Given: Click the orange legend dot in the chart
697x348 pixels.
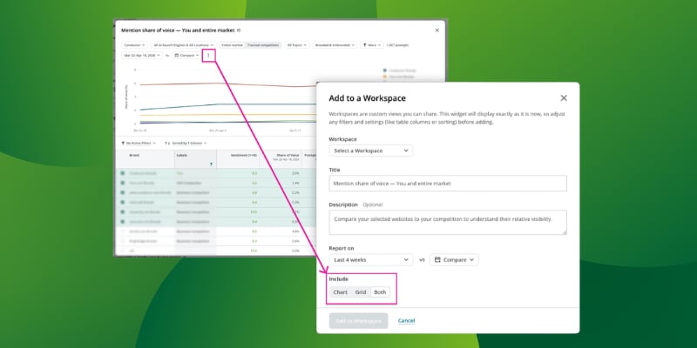Looking at the screenshot, I should point(384,77).
